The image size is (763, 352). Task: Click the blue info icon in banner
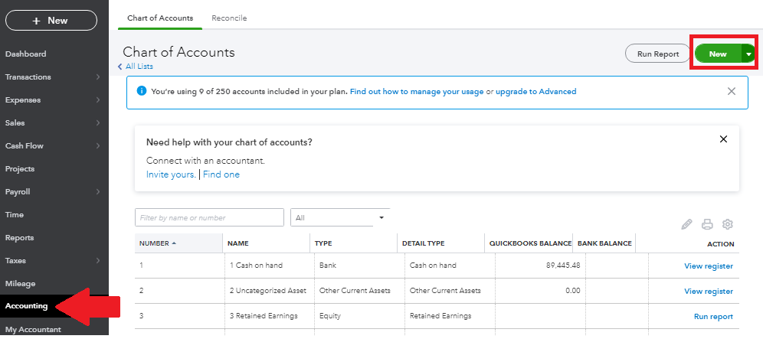click(141, 91)
